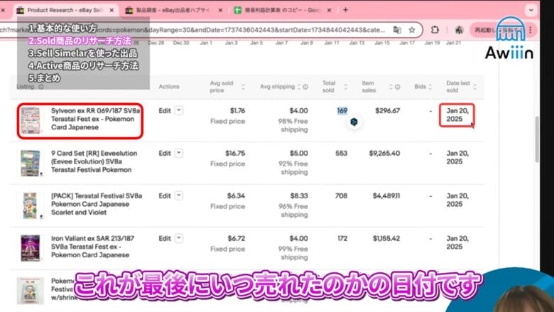Screen dimensions: 554x312
Task: Open the browser extensions puzzle icon
Action: pos(435,30)
